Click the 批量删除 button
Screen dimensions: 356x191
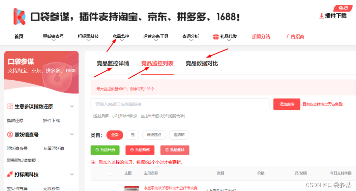coord(175,150)
